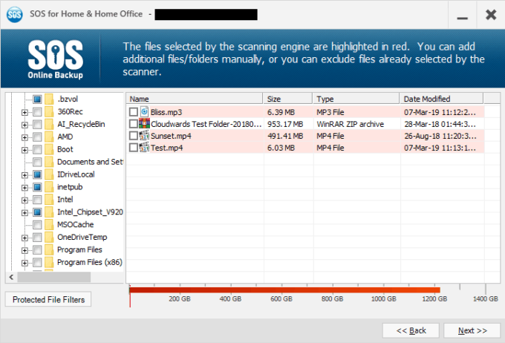Toggle the IDriveLocal folder checkbox
The width and height of the screenshot is (505, 343).
tap(37, 174)
